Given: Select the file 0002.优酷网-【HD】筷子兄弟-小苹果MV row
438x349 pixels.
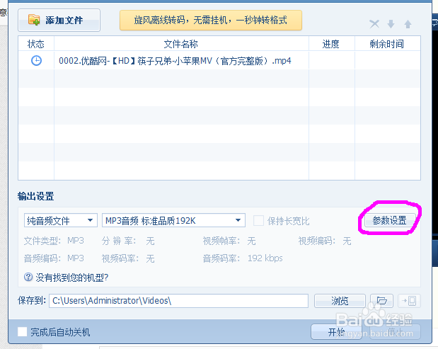Looking at the screenshot, I should click(219, 60).
